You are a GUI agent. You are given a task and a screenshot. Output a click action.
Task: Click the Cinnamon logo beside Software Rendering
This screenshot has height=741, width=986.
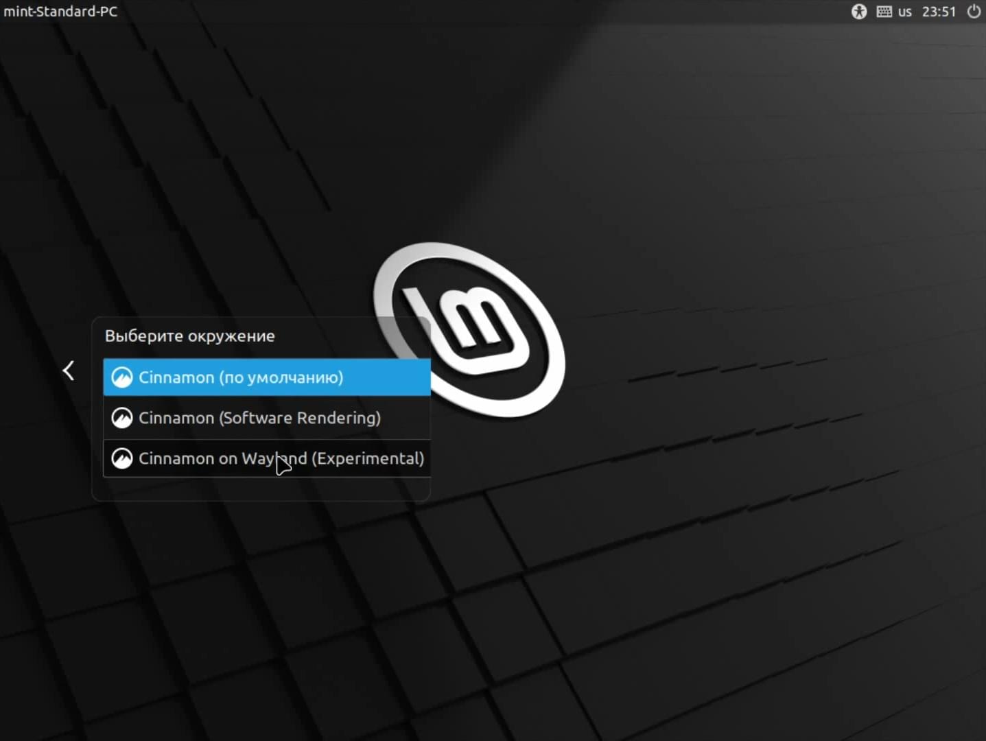122,418
